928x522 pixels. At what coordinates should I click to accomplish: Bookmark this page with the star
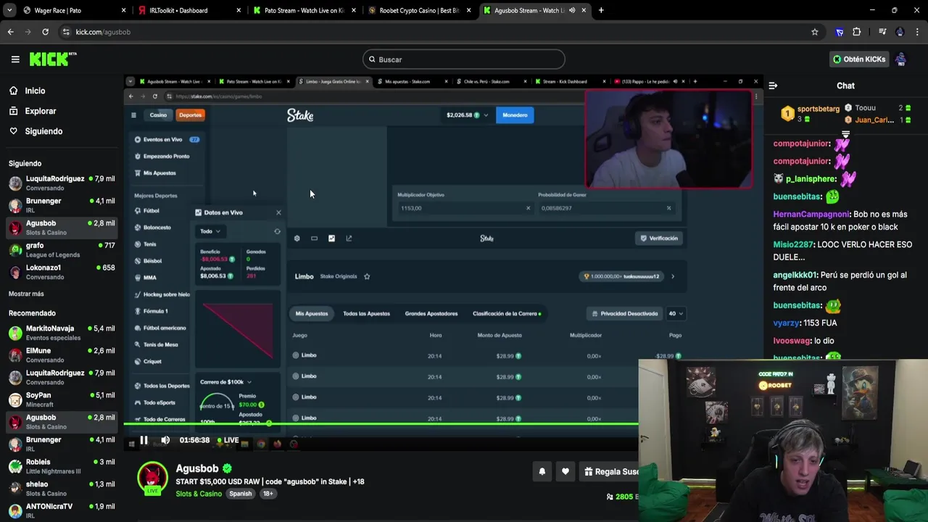(815, 32)
